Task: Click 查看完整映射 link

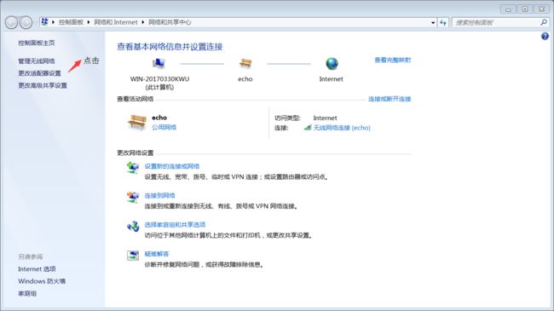Action: point(393,60)
